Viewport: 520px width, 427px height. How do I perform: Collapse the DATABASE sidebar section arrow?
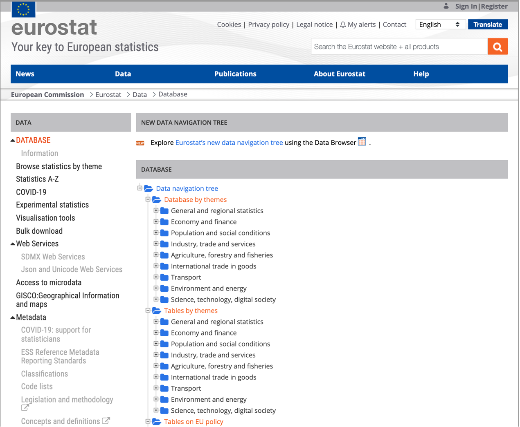pos(13,141)
